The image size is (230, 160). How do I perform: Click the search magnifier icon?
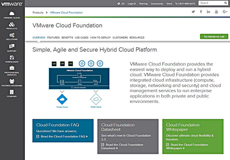(225, 3)
